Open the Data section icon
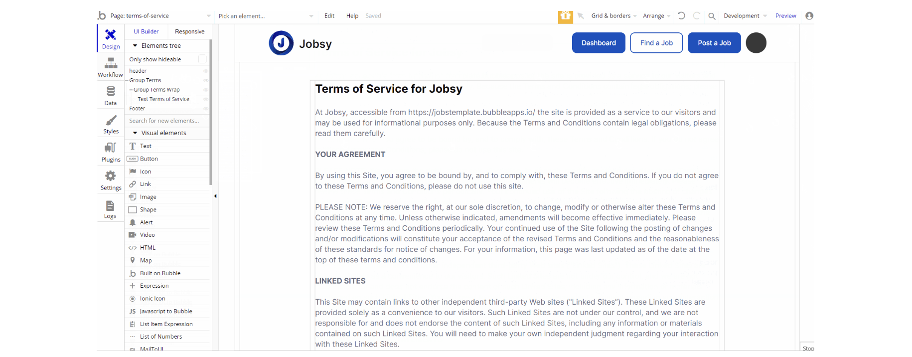The width and height of the screenshot is (912, 357). pyautogui.click(x=110, y=92)
